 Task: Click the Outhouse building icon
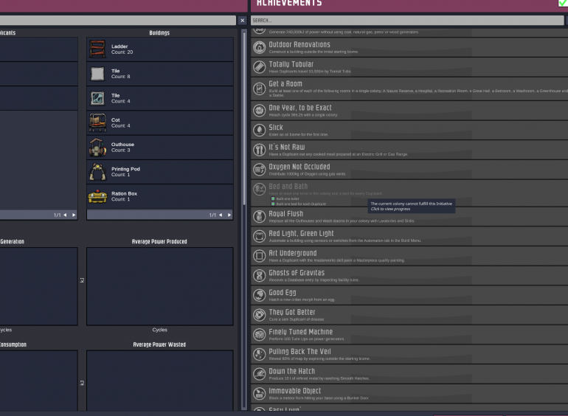[97, 148]
